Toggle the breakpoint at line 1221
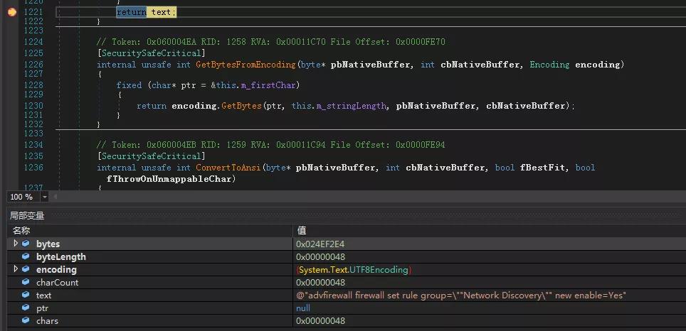The image size is (686, 331). [x=11, y=12]
